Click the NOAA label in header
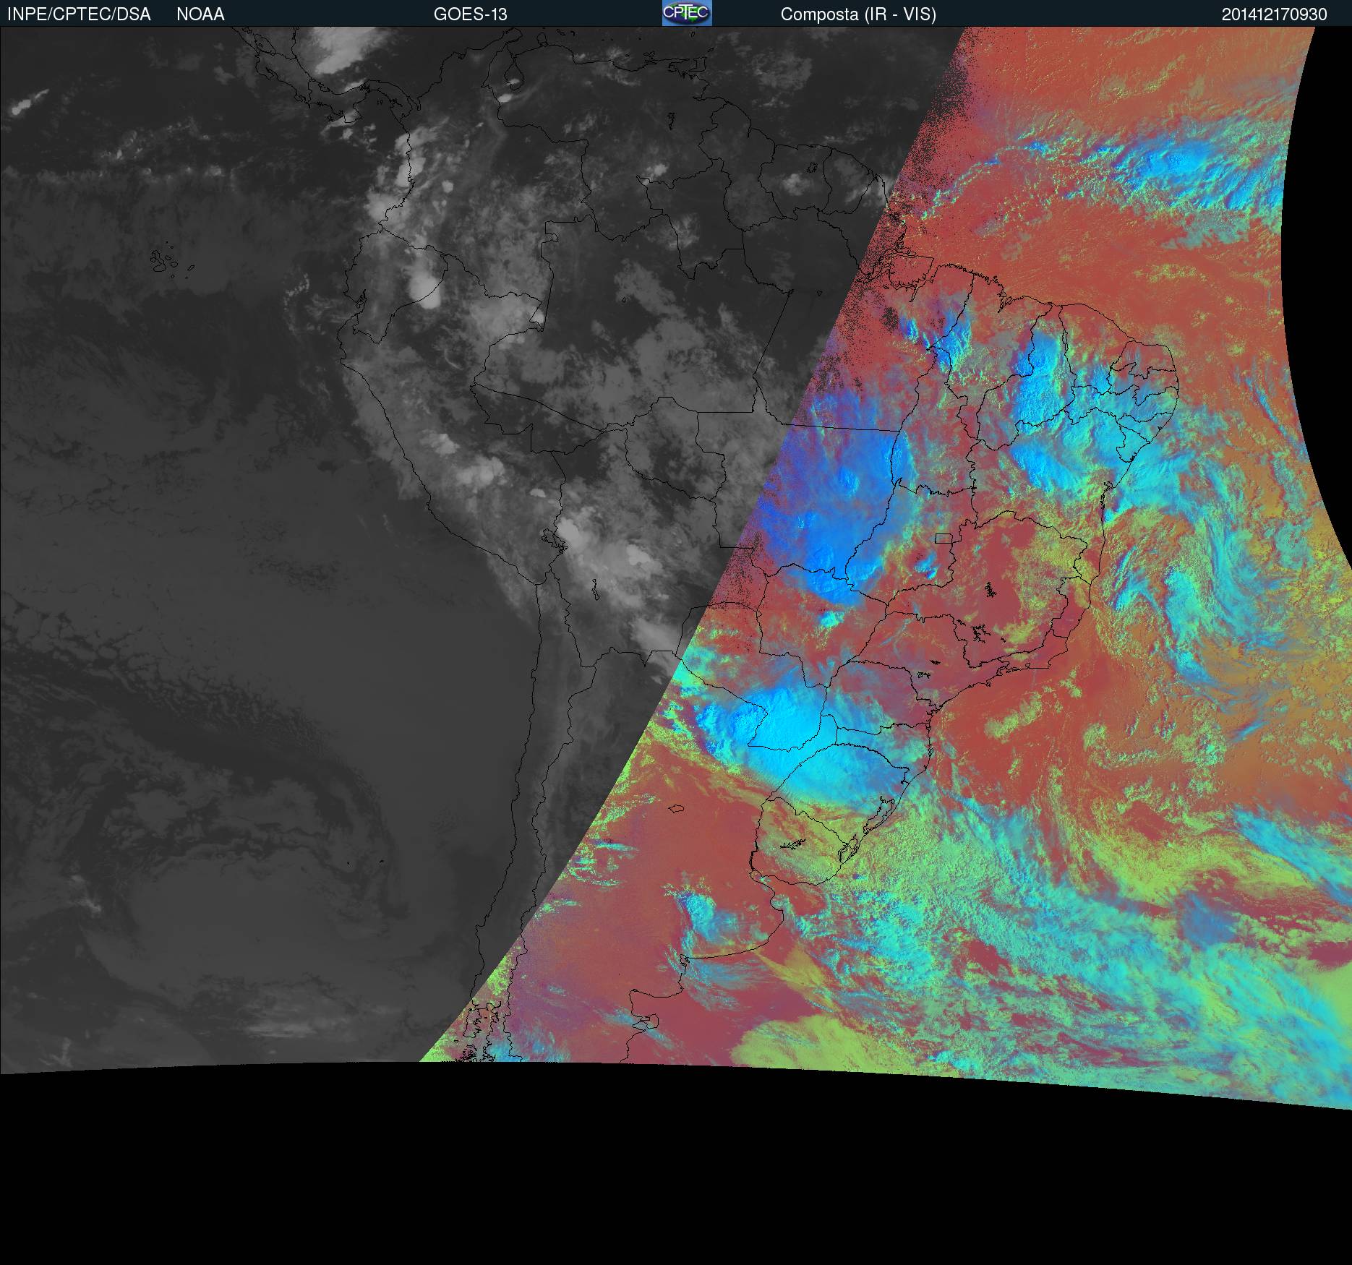The height and width of the screenshot is (1265, 1352). [x=200, y=14]
